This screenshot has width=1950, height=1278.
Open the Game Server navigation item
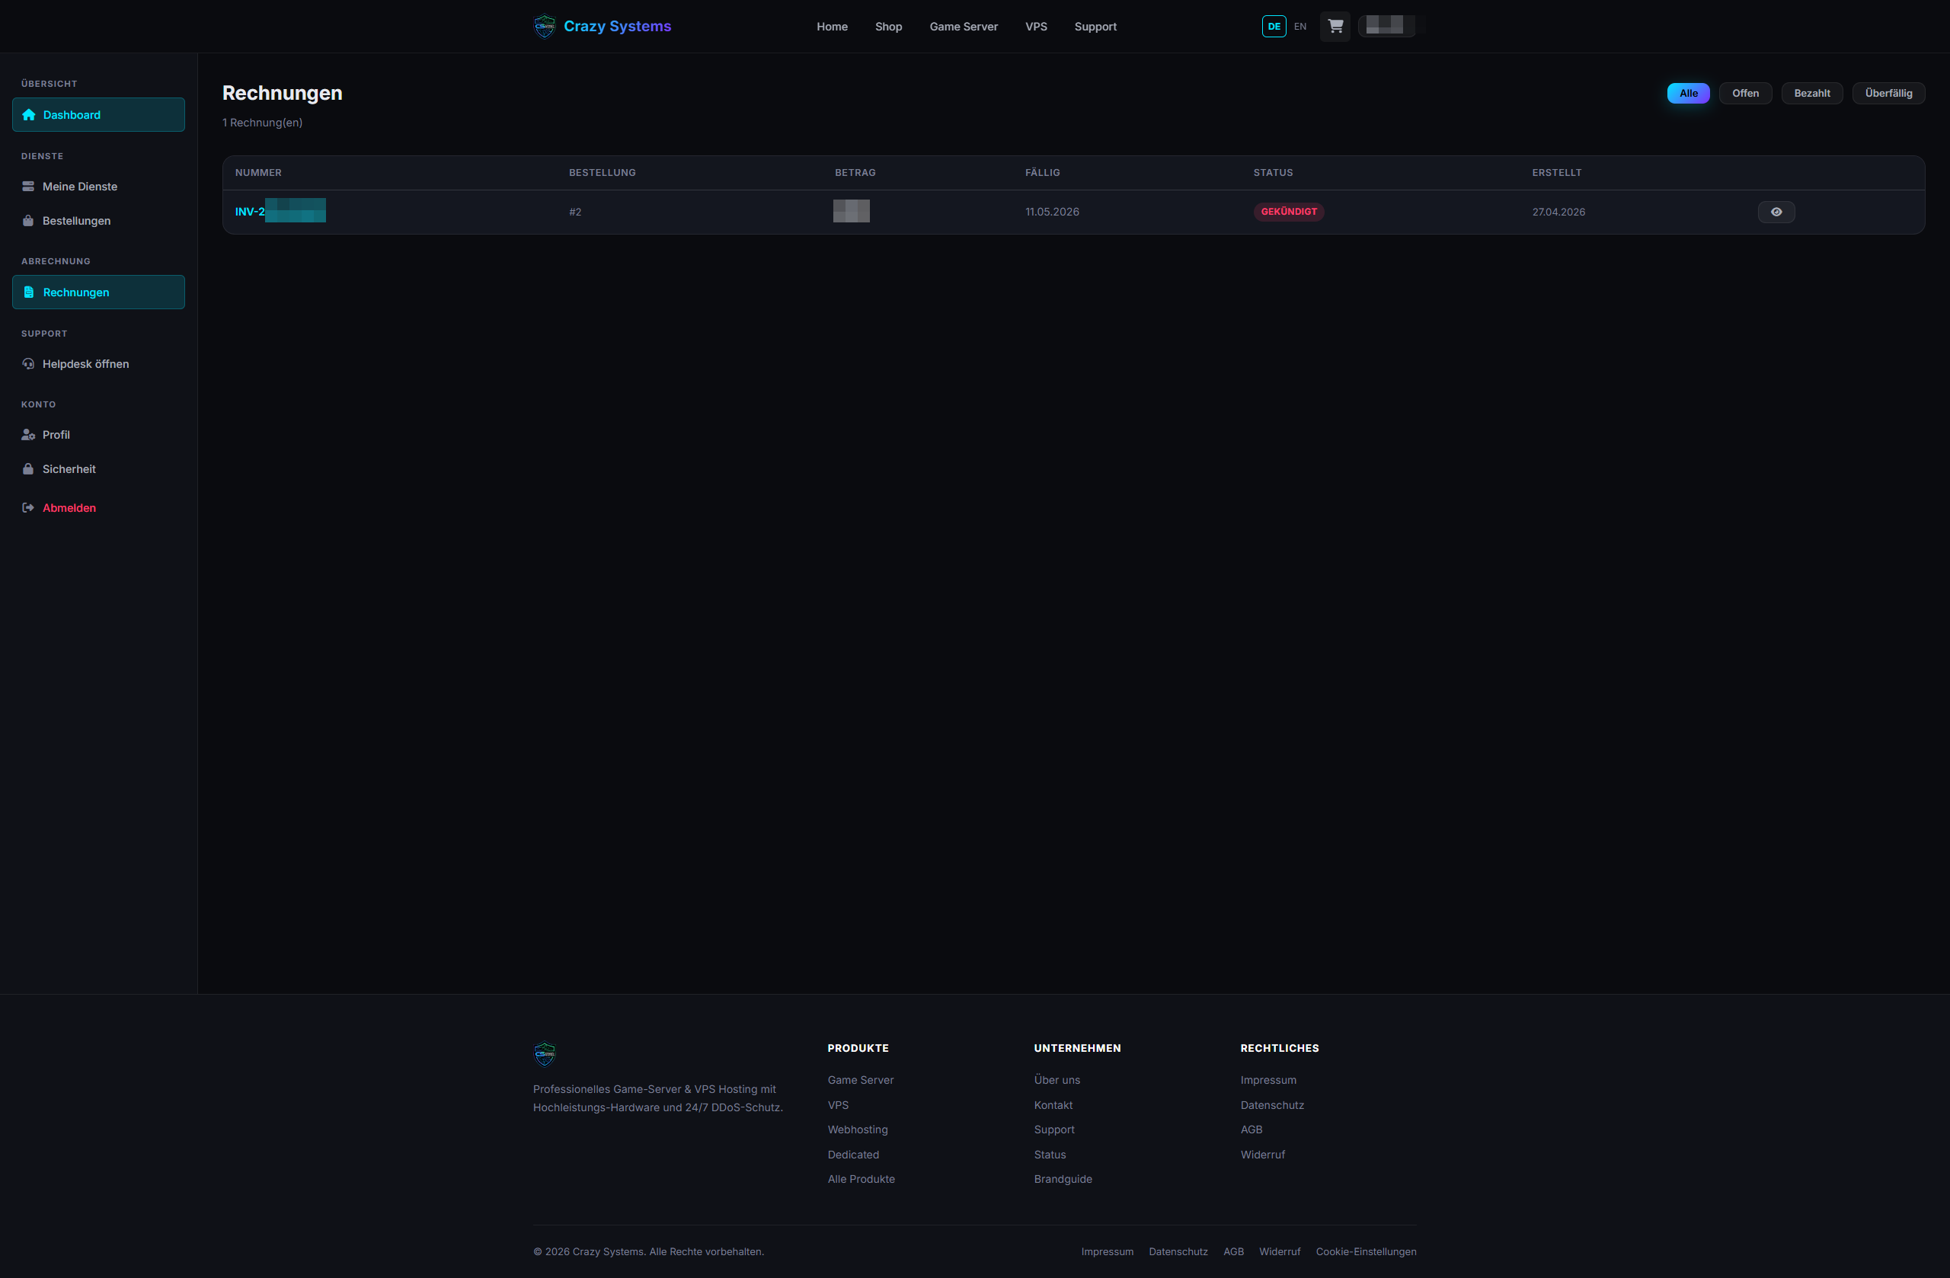tap(963, 26)
